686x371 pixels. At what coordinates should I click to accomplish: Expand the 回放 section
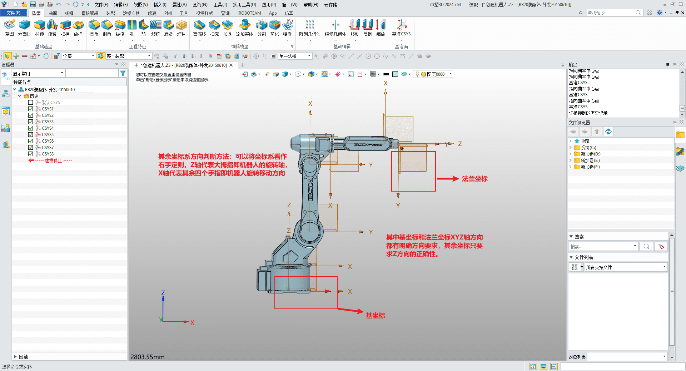coord(15,356)
